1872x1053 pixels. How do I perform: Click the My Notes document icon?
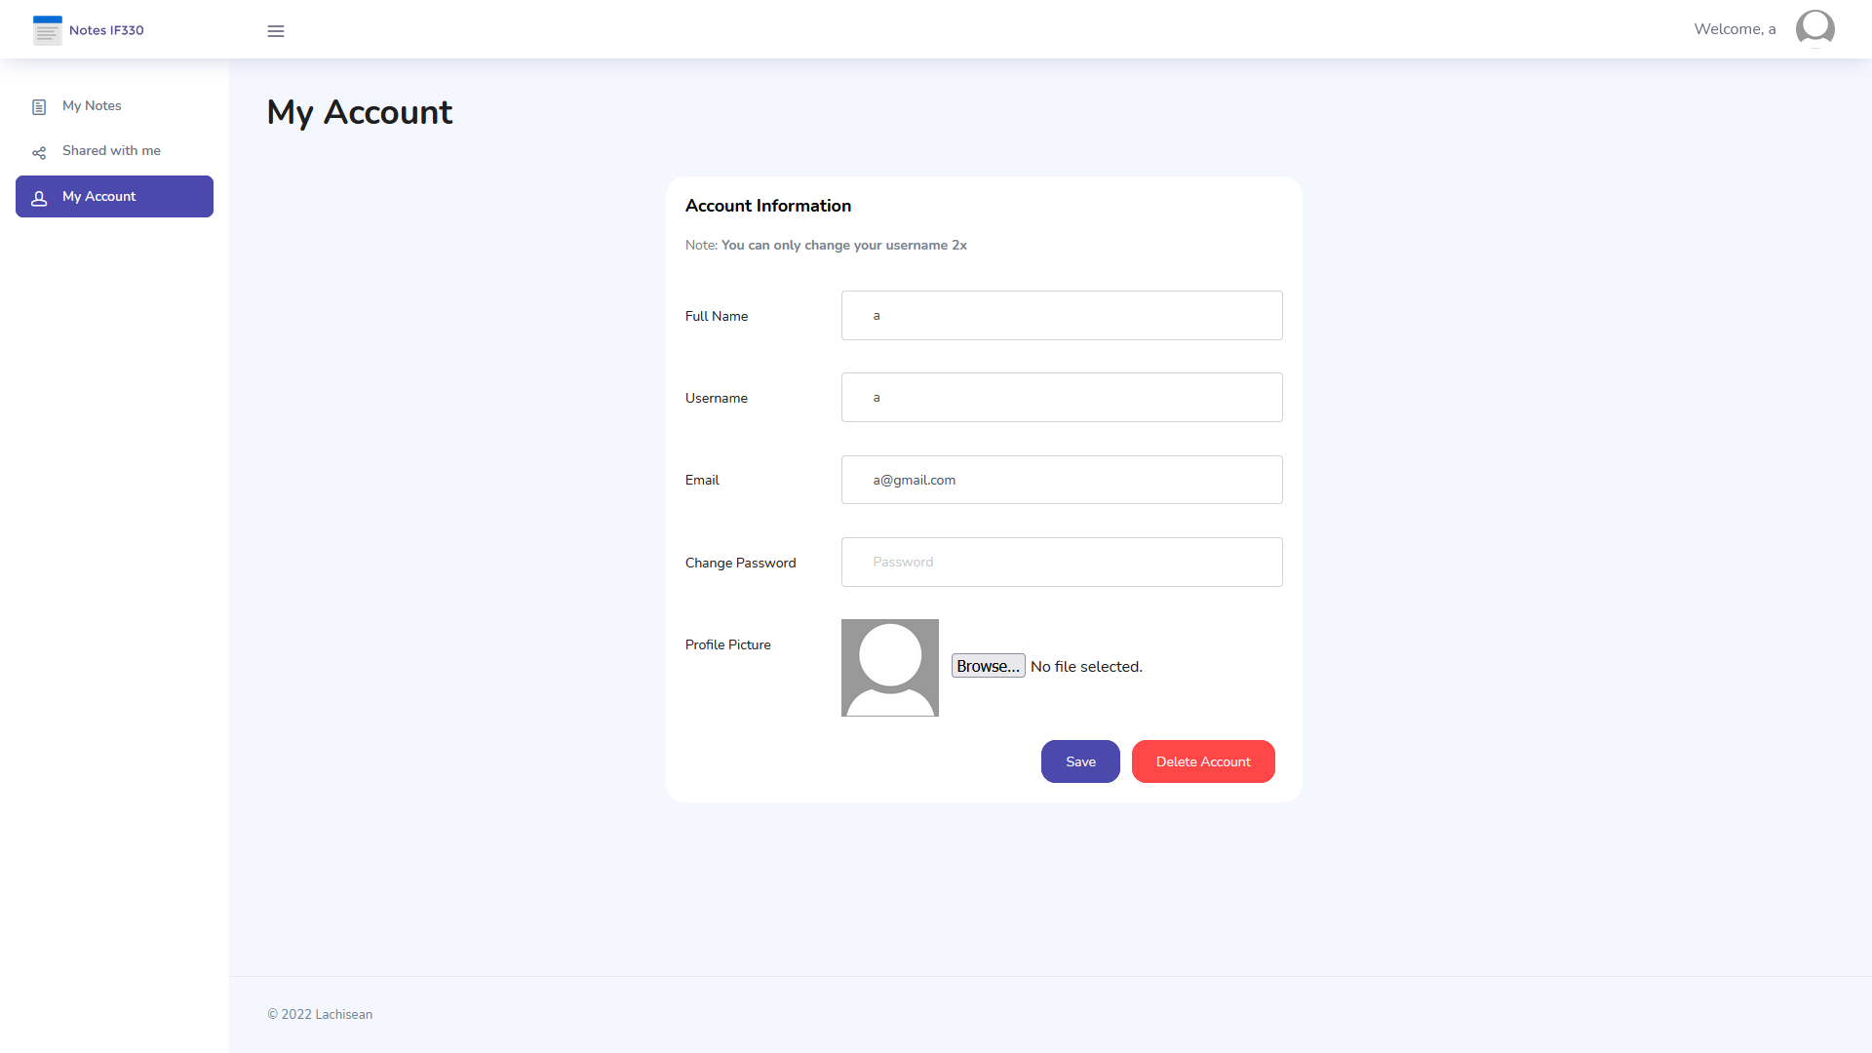(x=39, y=107)
